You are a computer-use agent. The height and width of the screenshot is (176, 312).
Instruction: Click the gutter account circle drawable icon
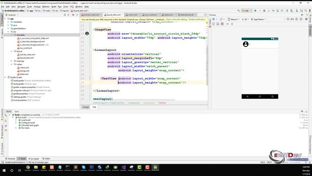tap(87, 34)
